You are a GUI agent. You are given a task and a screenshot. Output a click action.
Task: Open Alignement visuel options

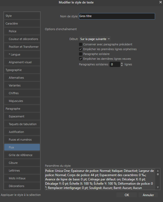pyautogui.click(x=22, y=62)
